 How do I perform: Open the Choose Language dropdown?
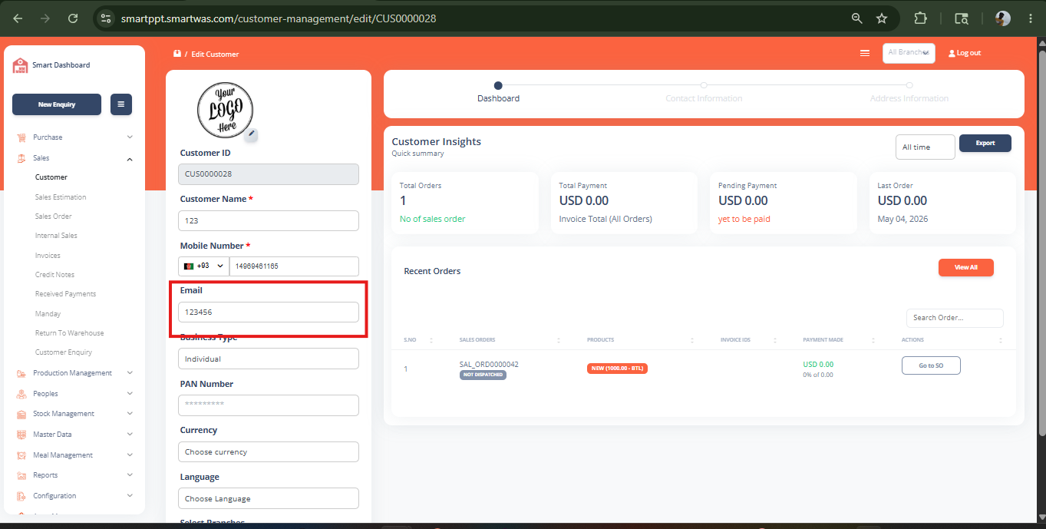pyautogui.click(x=269, y=498)
